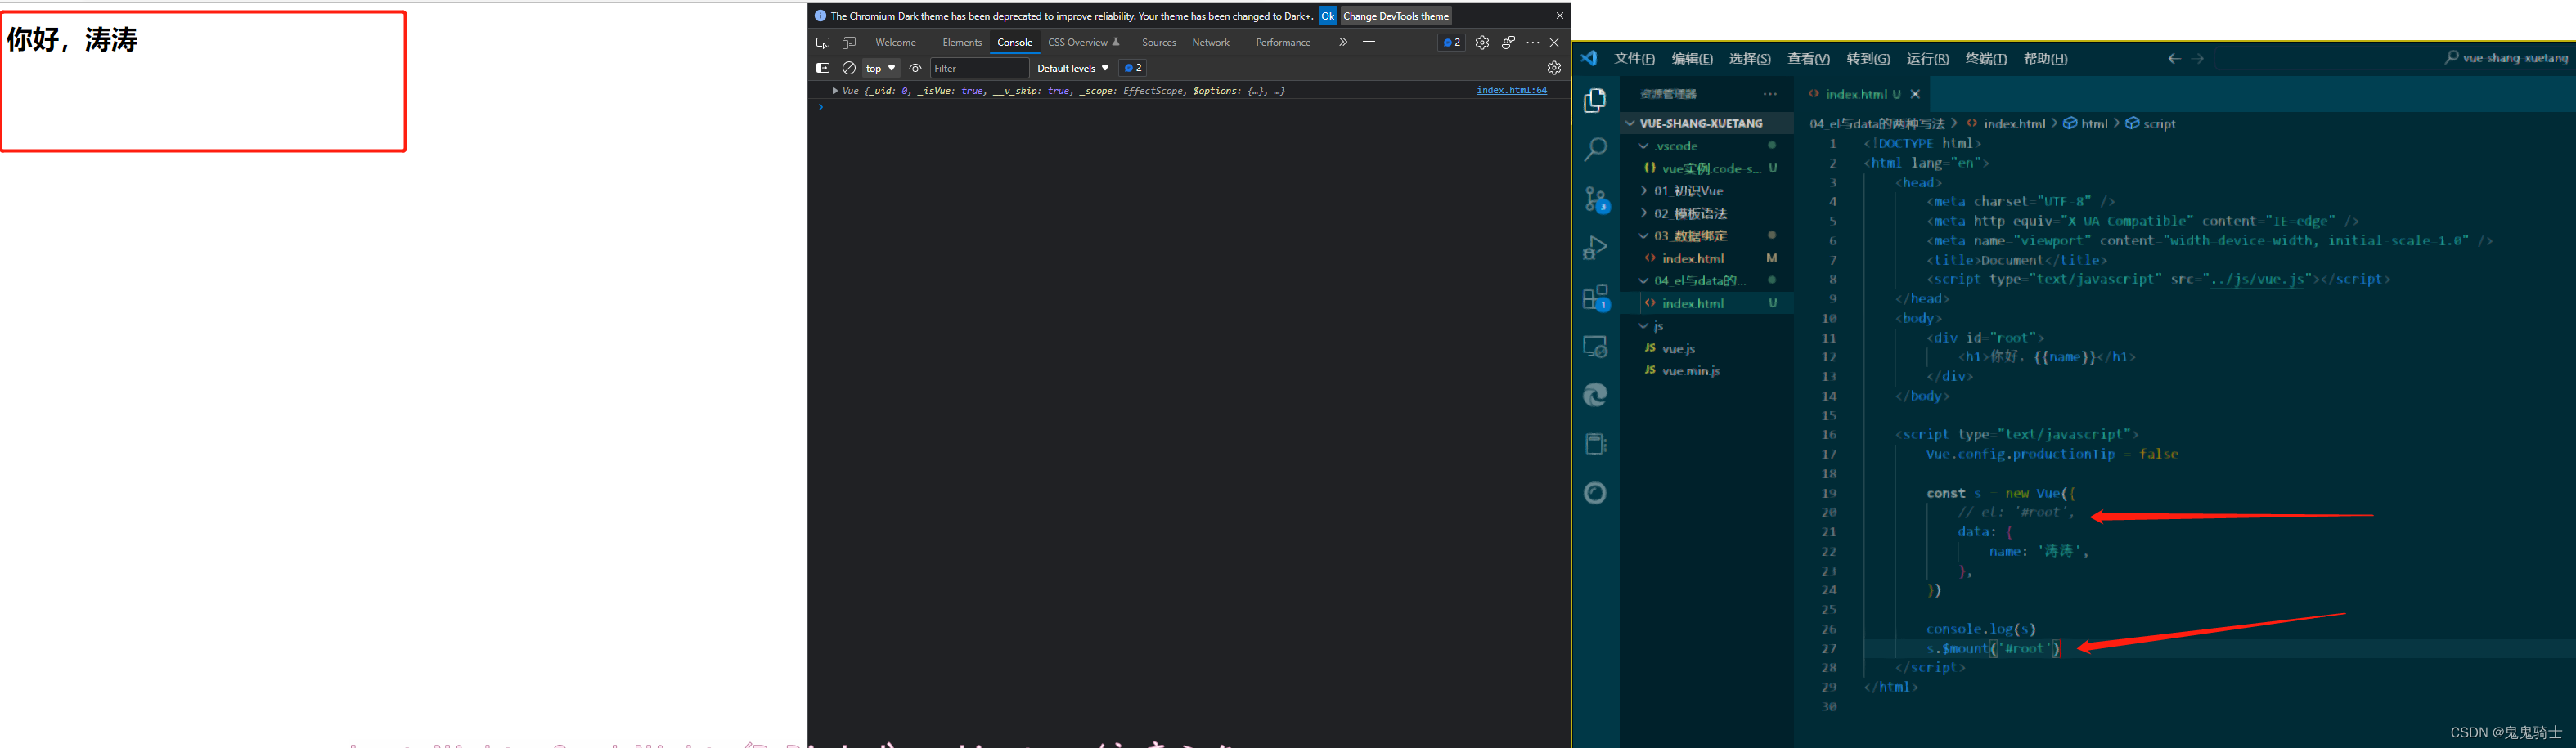Open explorer views and more actions ellipsis

click(x=1770, y=94)
